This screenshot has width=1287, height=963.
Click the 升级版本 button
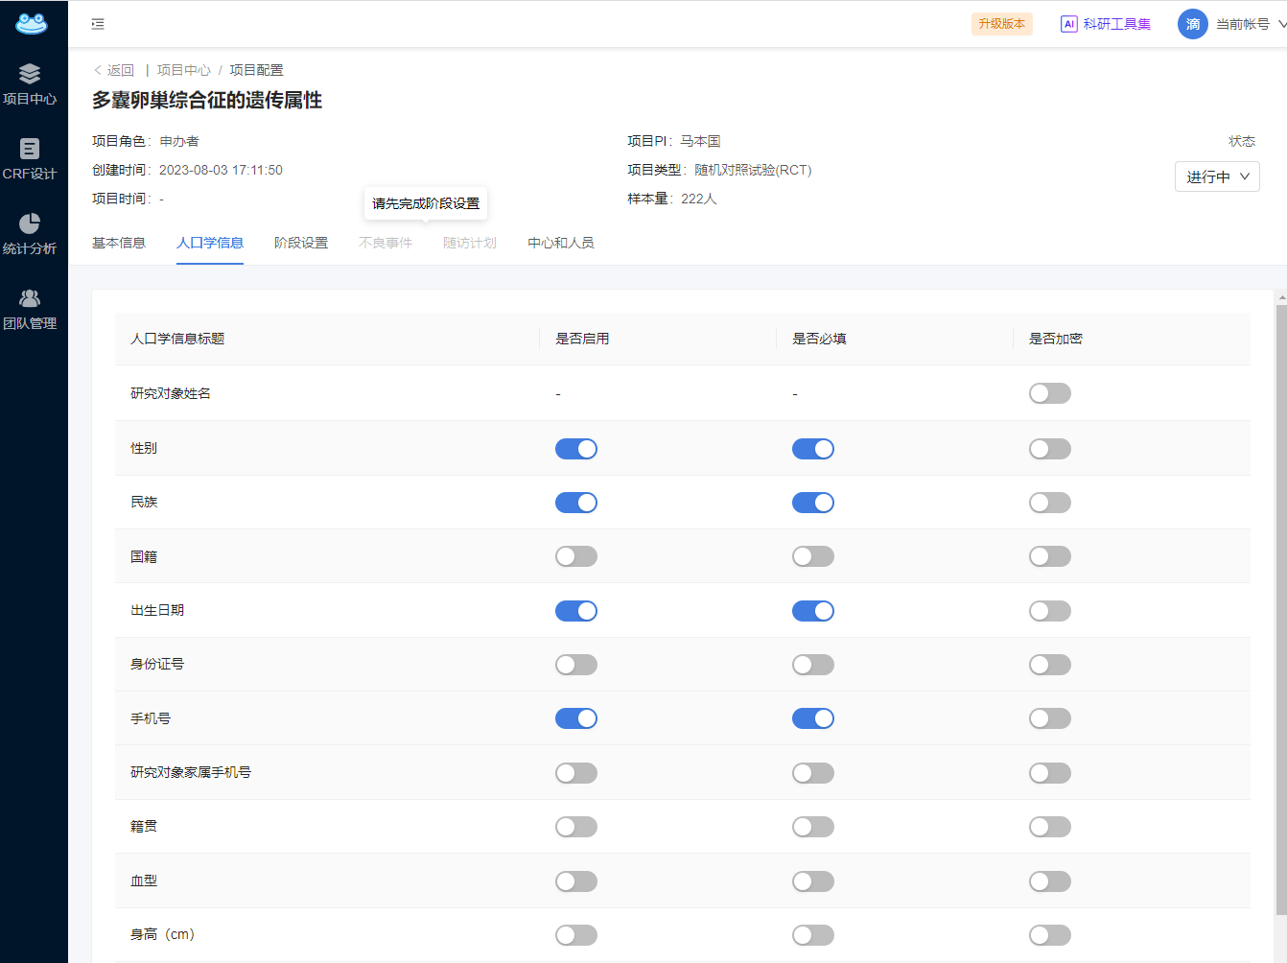(x=1001, y=24)
